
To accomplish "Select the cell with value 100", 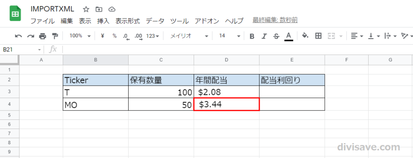I will (x=161, y=92).
